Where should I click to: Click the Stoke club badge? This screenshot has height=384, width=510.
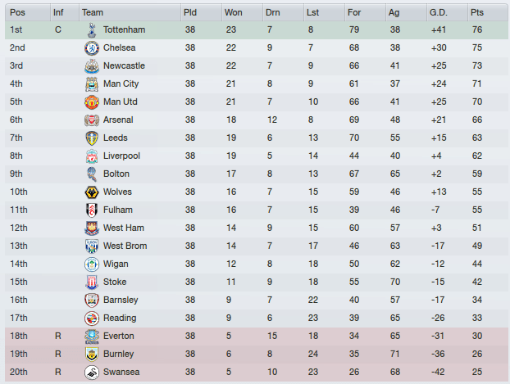pos(91,282)
